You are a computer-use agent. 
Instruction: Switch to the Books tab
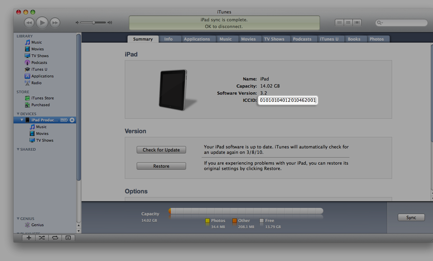coord(354,39)
